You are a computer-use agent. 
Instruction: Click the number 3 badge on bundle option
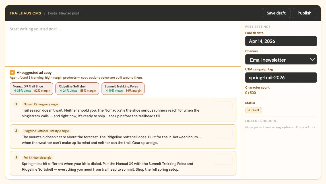(16, 157)
